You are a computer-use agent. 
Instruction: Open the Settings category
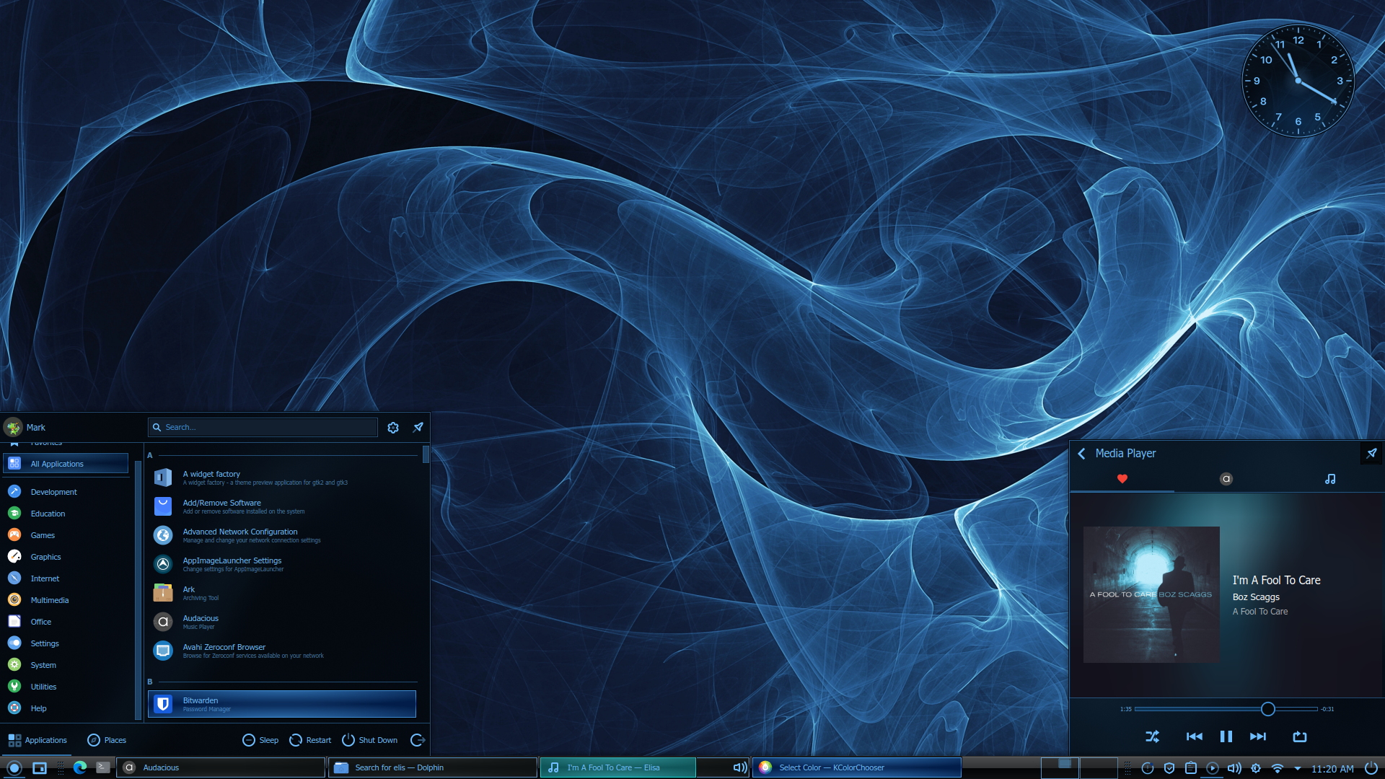coord(66,643)
